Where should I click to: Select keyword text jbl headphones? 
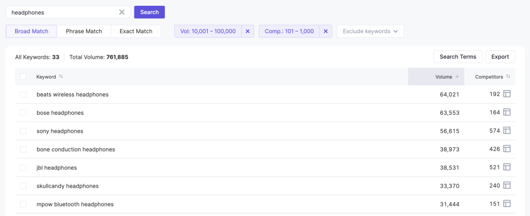pyautogui.click(x=57, y=168)
